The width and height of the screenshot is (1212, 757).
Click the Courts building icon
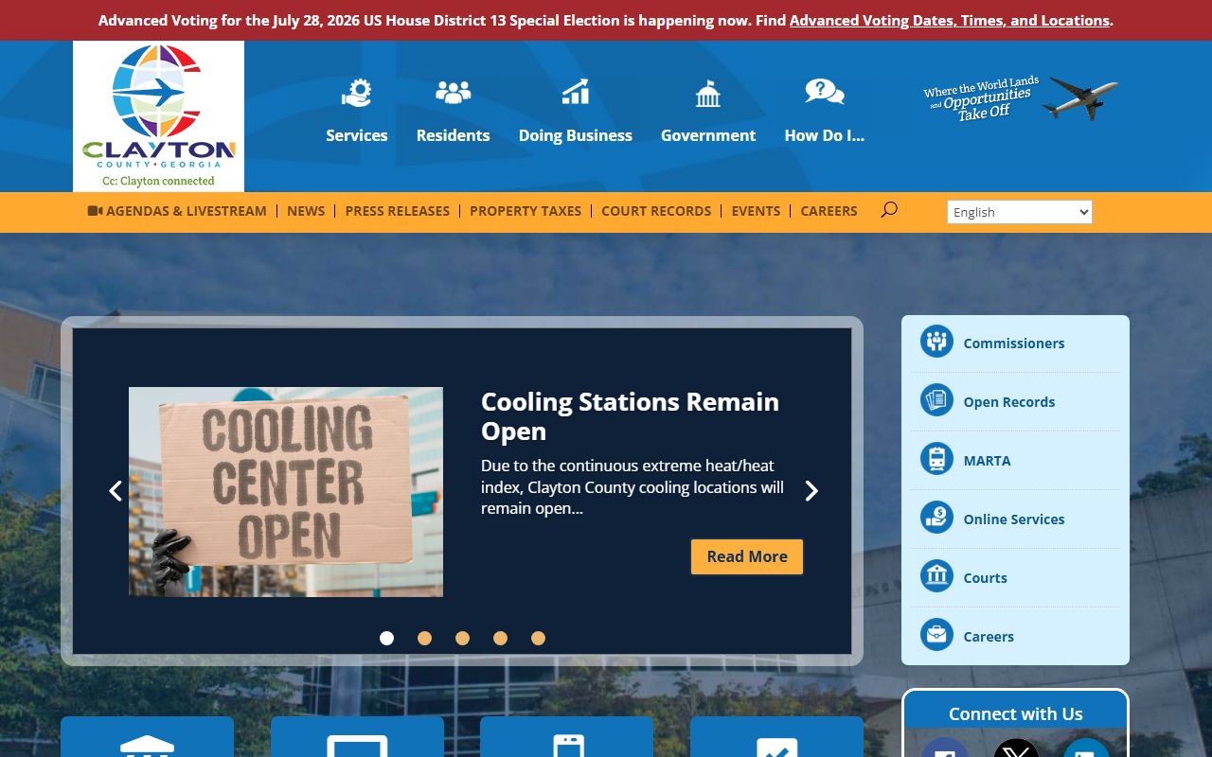[936, 576]
